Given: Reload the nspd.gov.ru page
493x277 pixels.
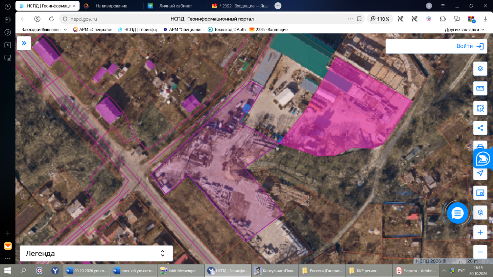Looking at the screenshot, I should (51, 19).
